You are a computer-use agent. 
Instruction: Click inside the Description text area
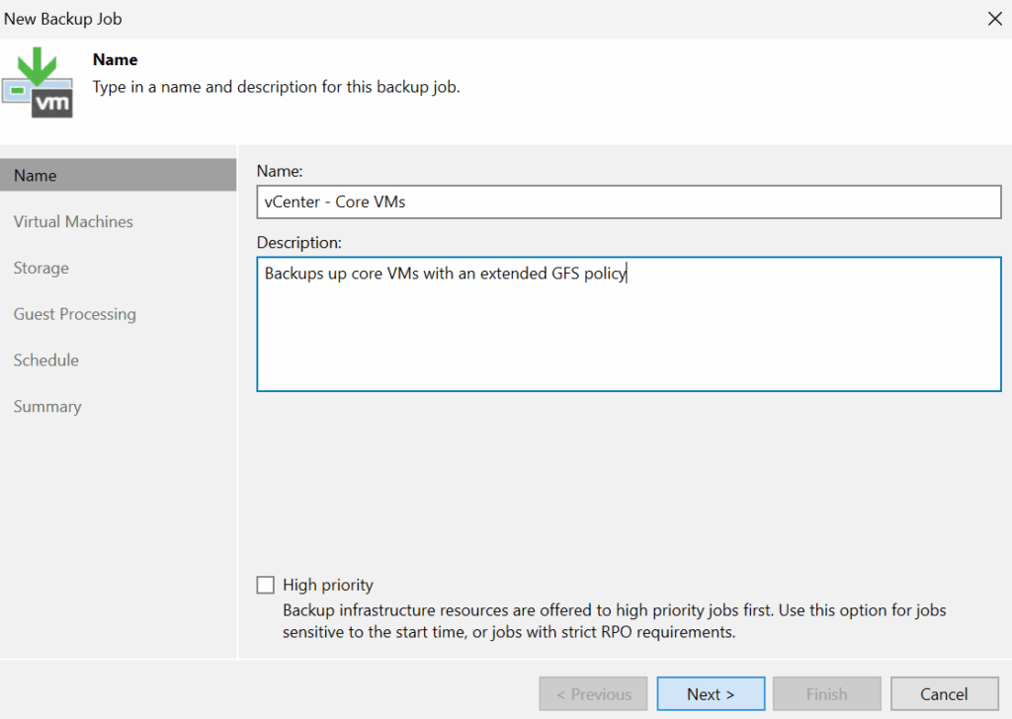[x=629, y=324]
